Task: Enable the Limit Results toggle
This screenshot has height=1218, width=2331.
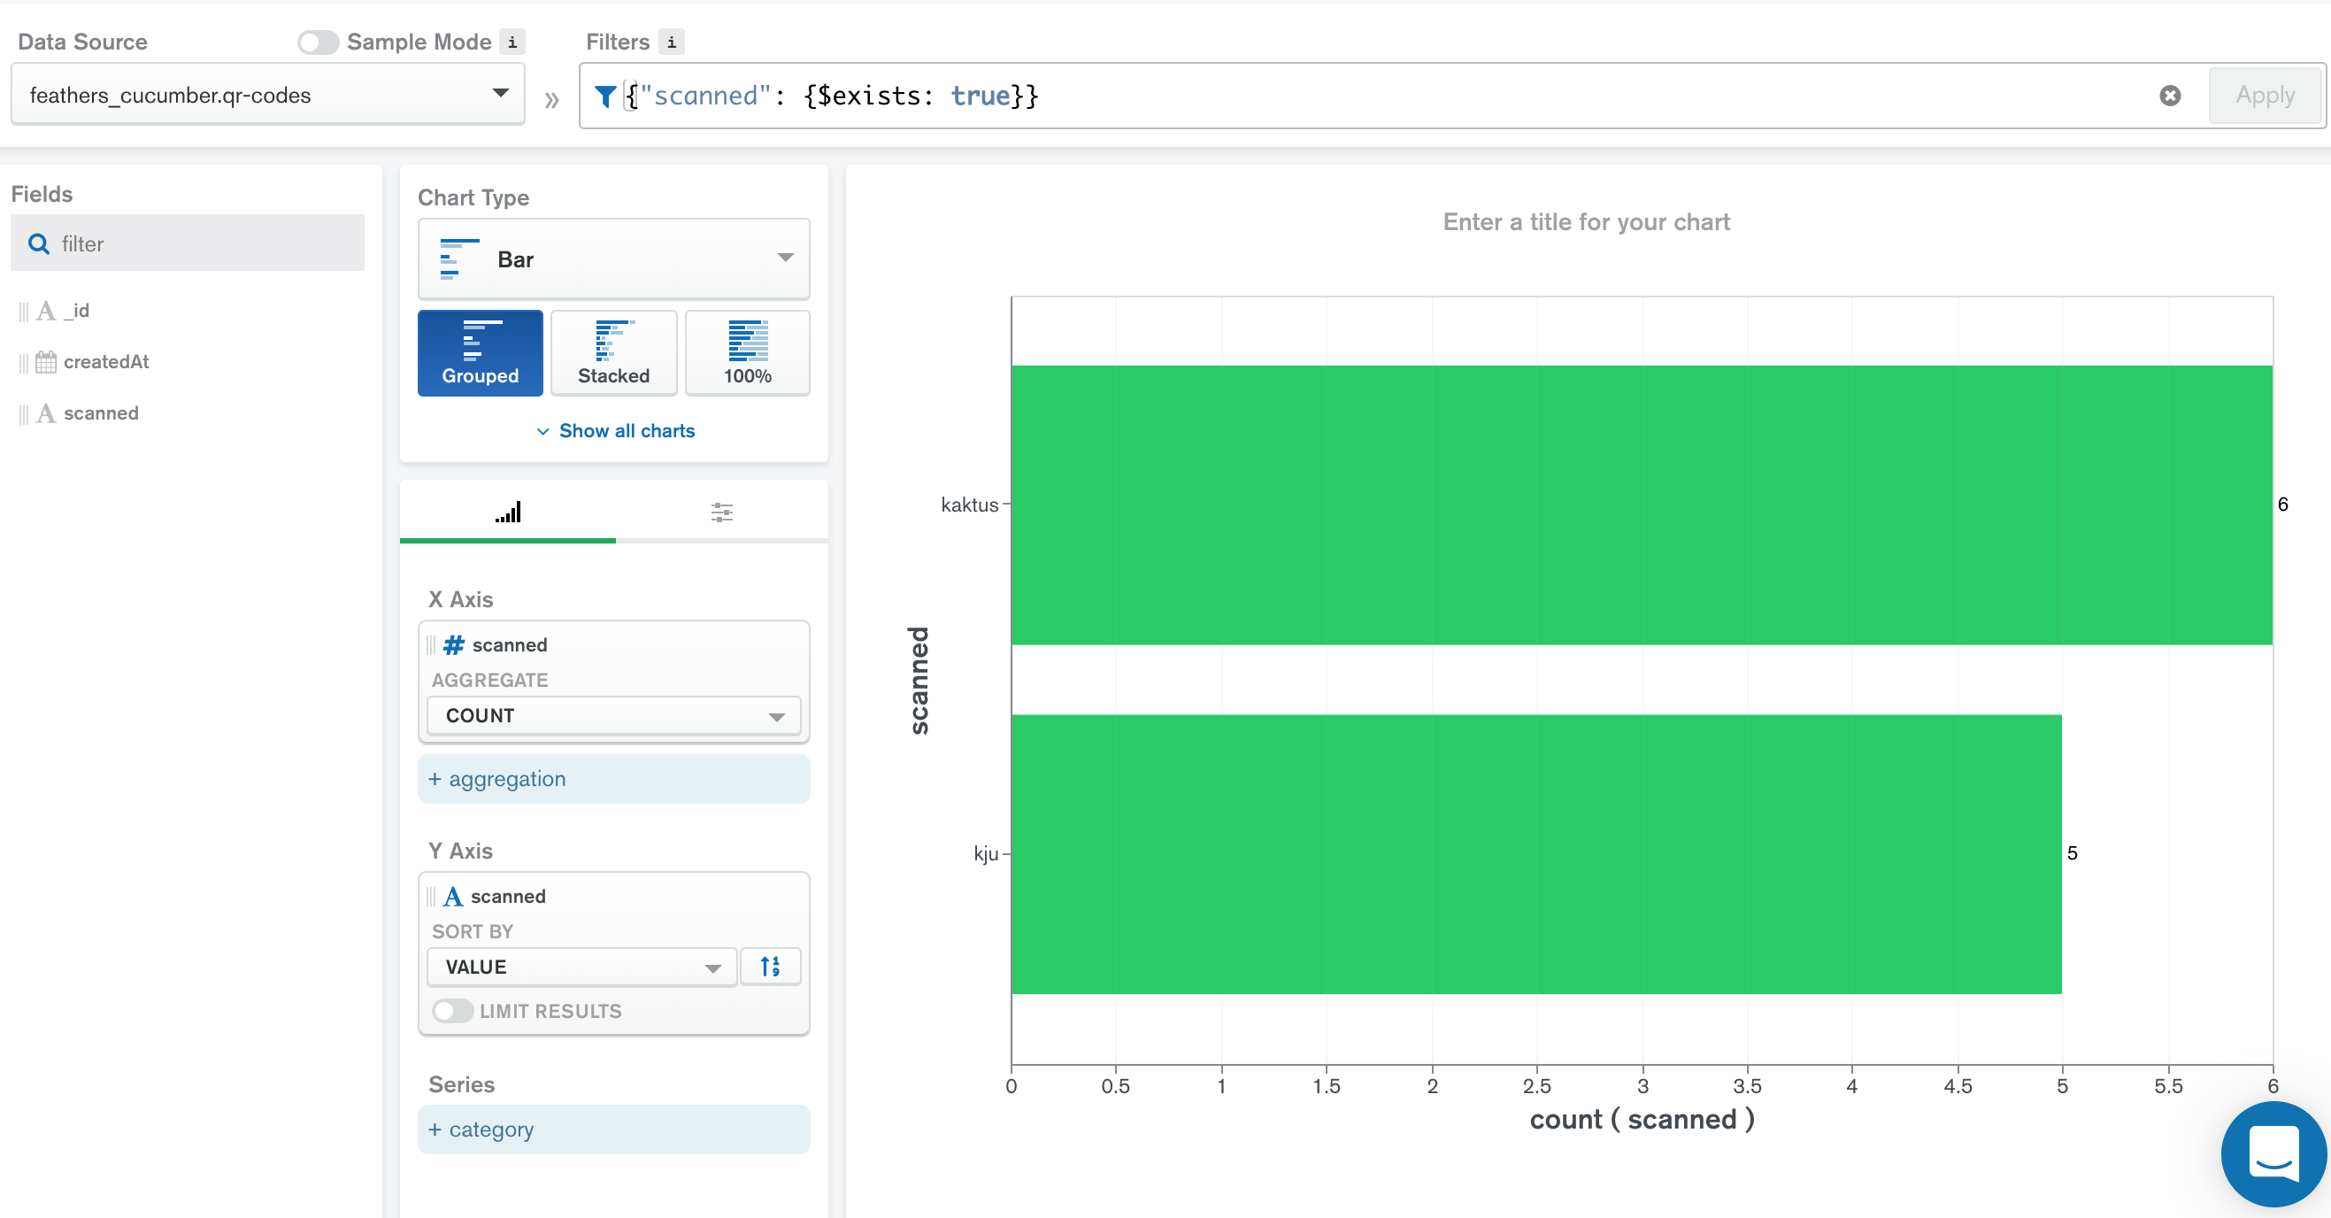Action: [x=451, y=1011]
